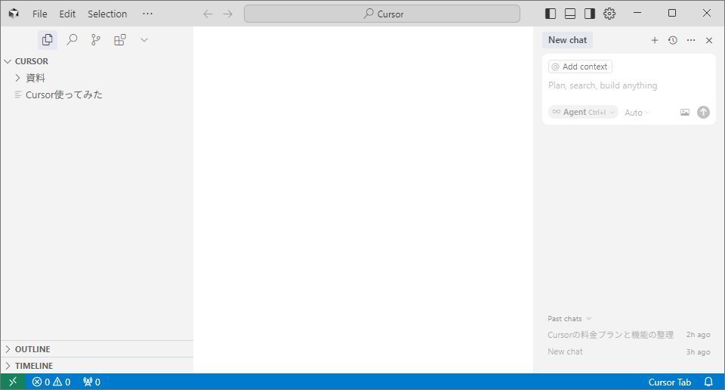725x390 pixels.
Task: Open the Cursor使ってみた file
Action: tap(97, 94)
